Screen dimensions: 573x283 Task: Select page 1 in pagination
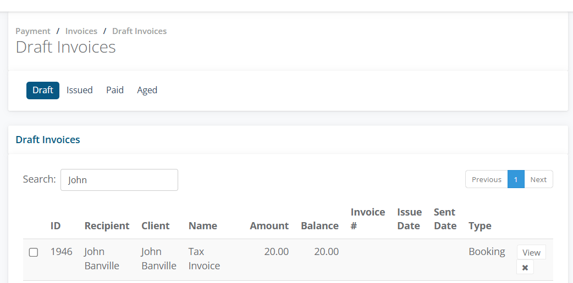click(x=516, y=179)
